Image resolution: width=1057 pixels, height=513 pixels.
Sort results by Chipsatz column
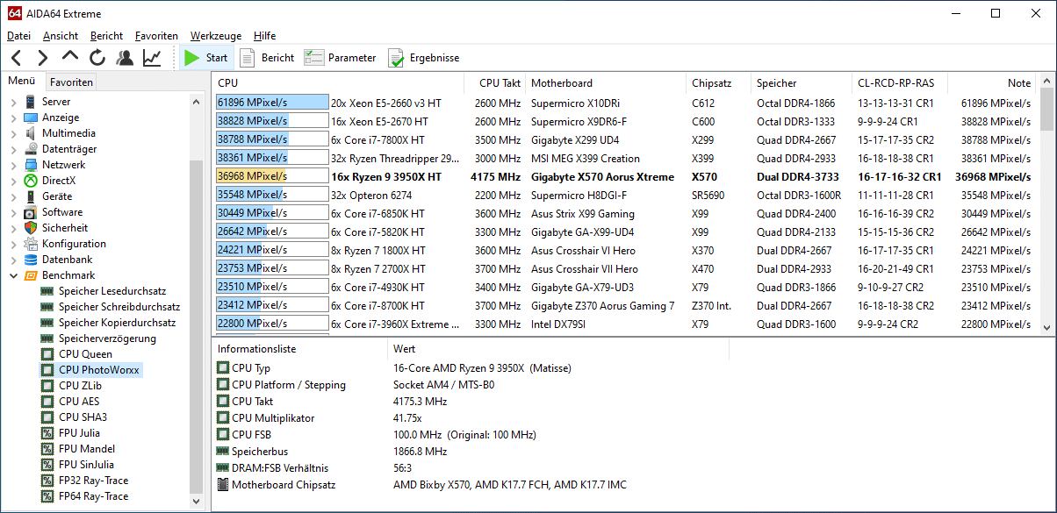coord(719,83)
